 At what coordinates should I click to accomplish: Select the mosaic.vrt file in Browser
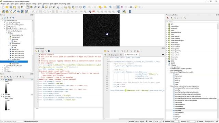click(15, 49)
